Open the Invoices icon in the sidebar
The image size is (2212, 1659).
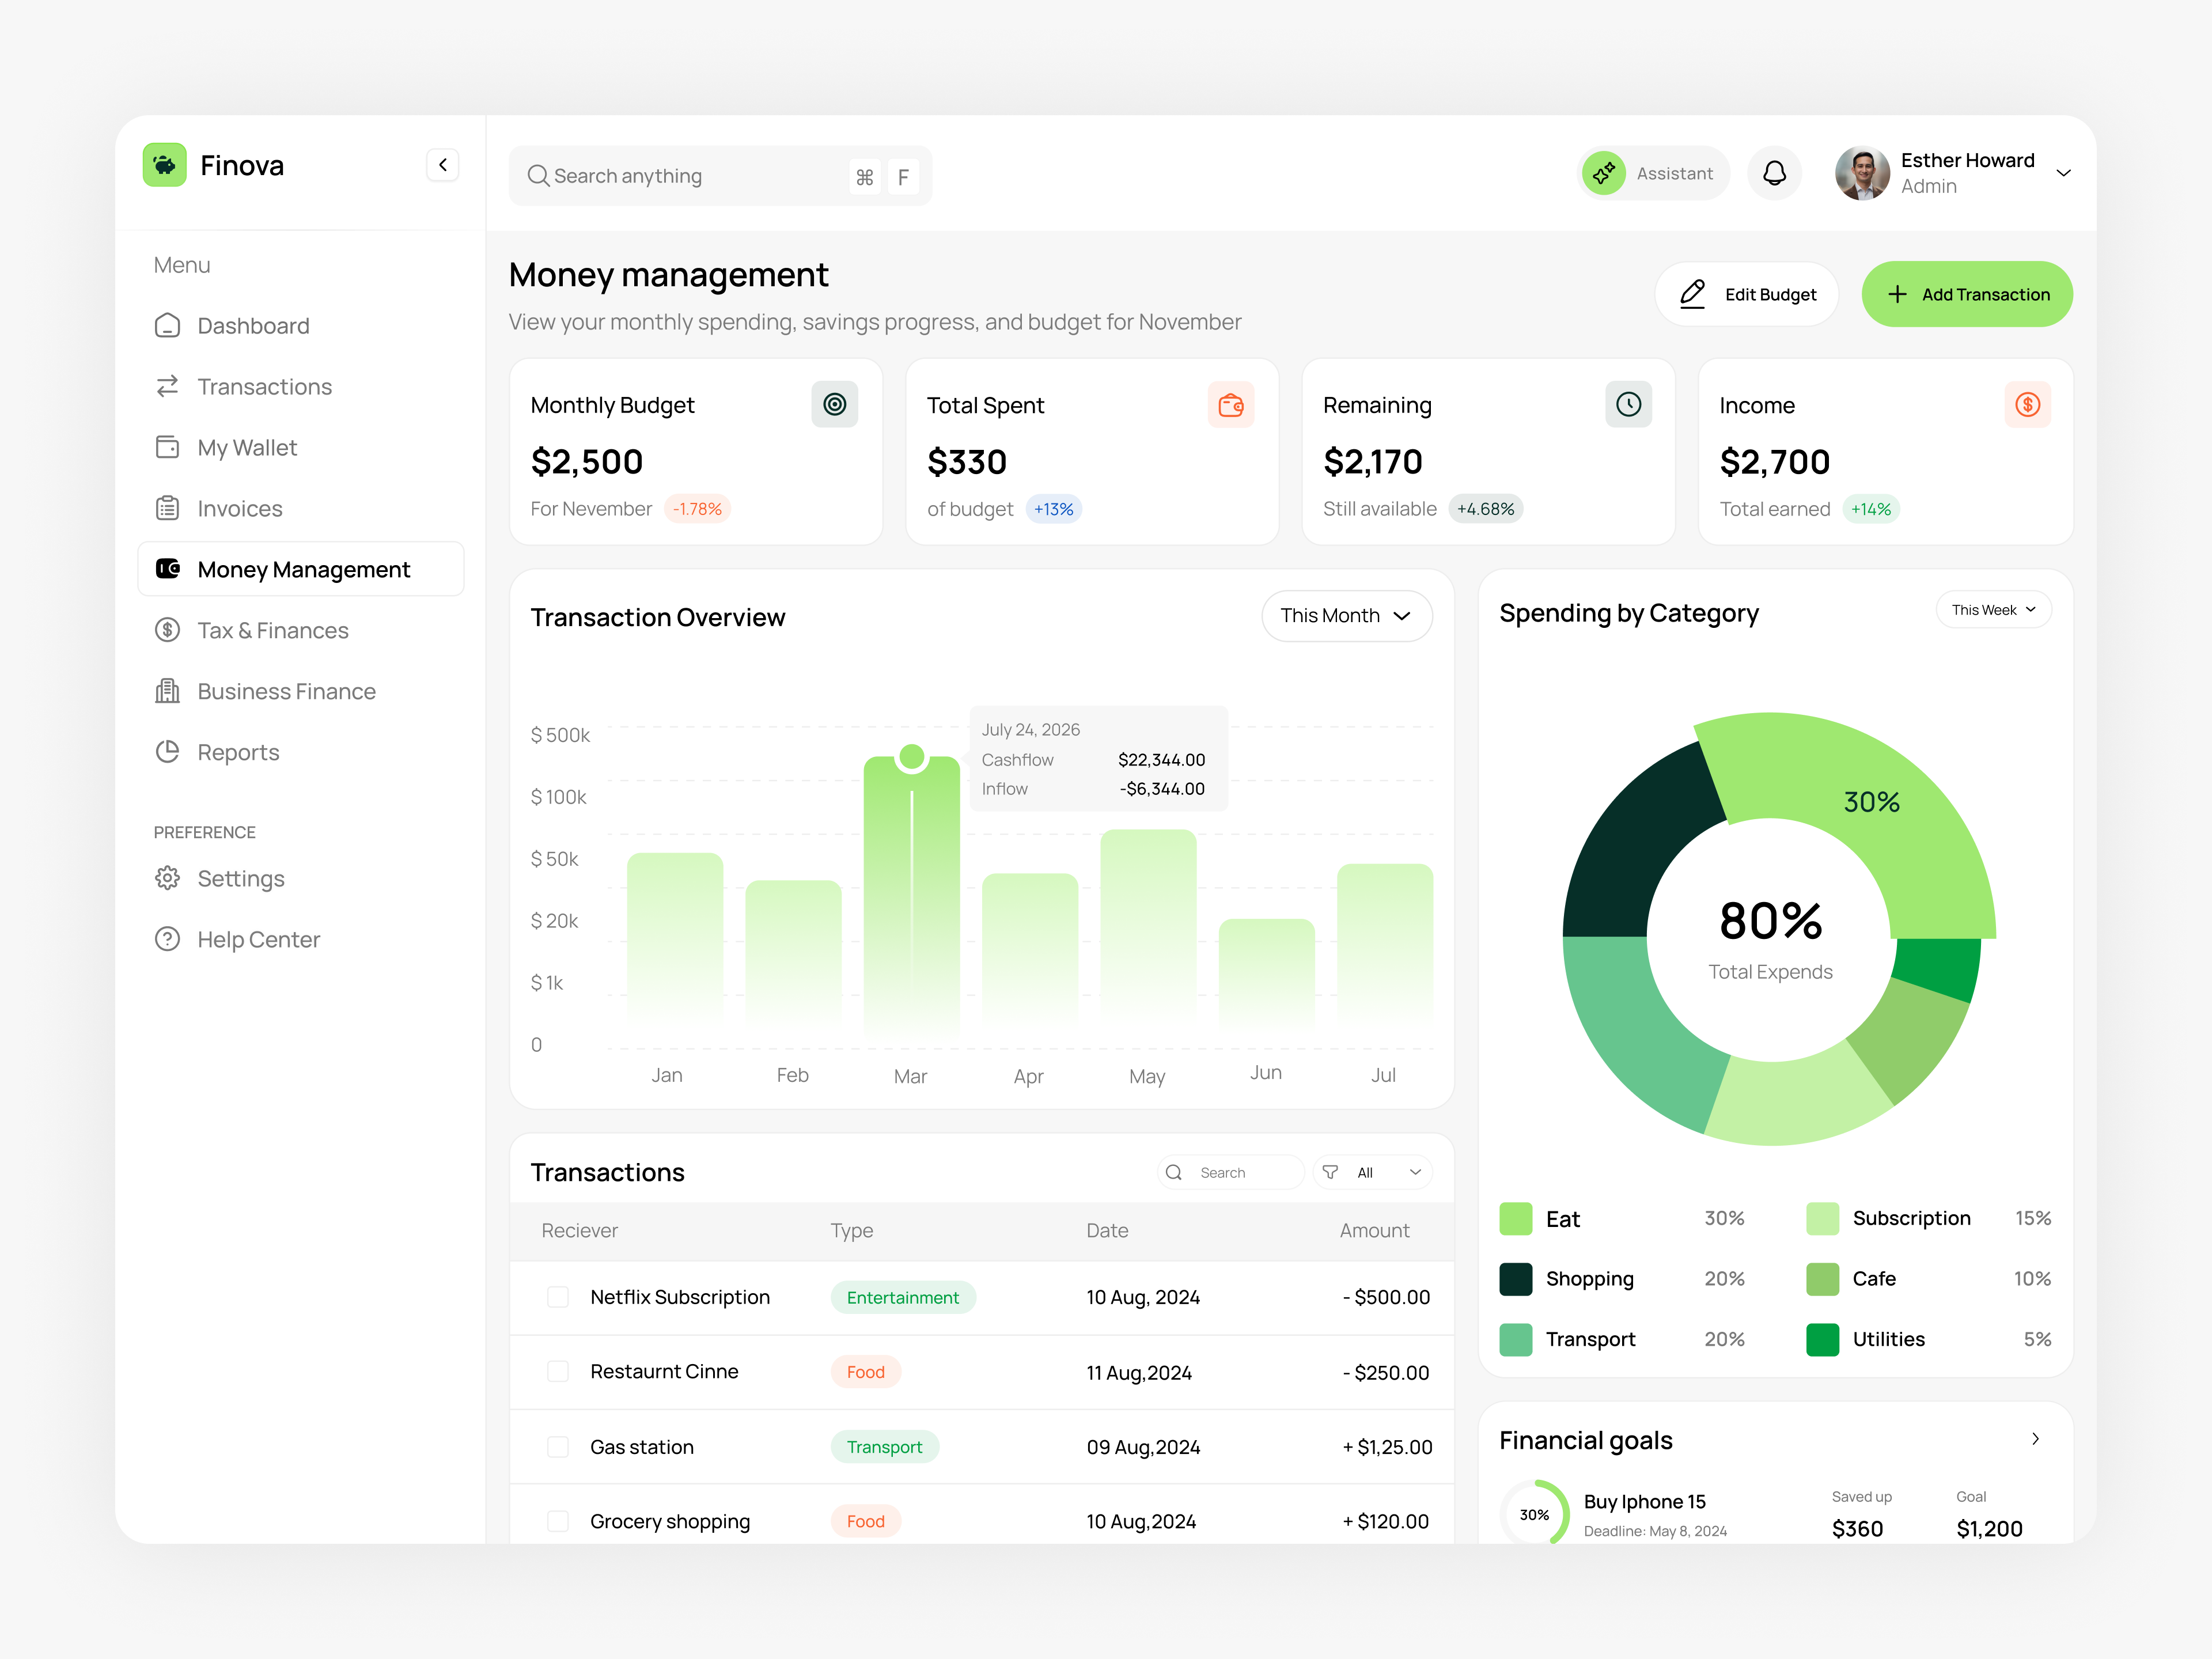pos(168,508)
